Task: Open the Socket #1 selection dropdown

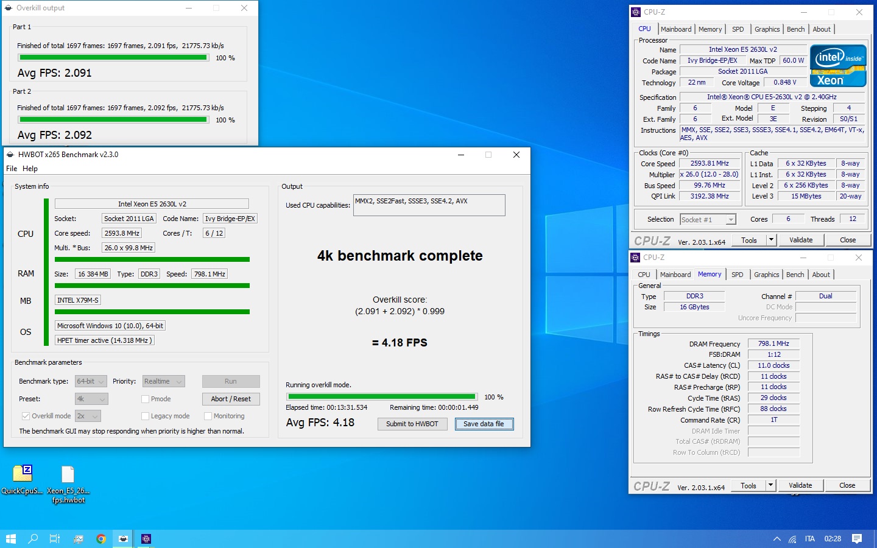Action: (x=708, y=219)
